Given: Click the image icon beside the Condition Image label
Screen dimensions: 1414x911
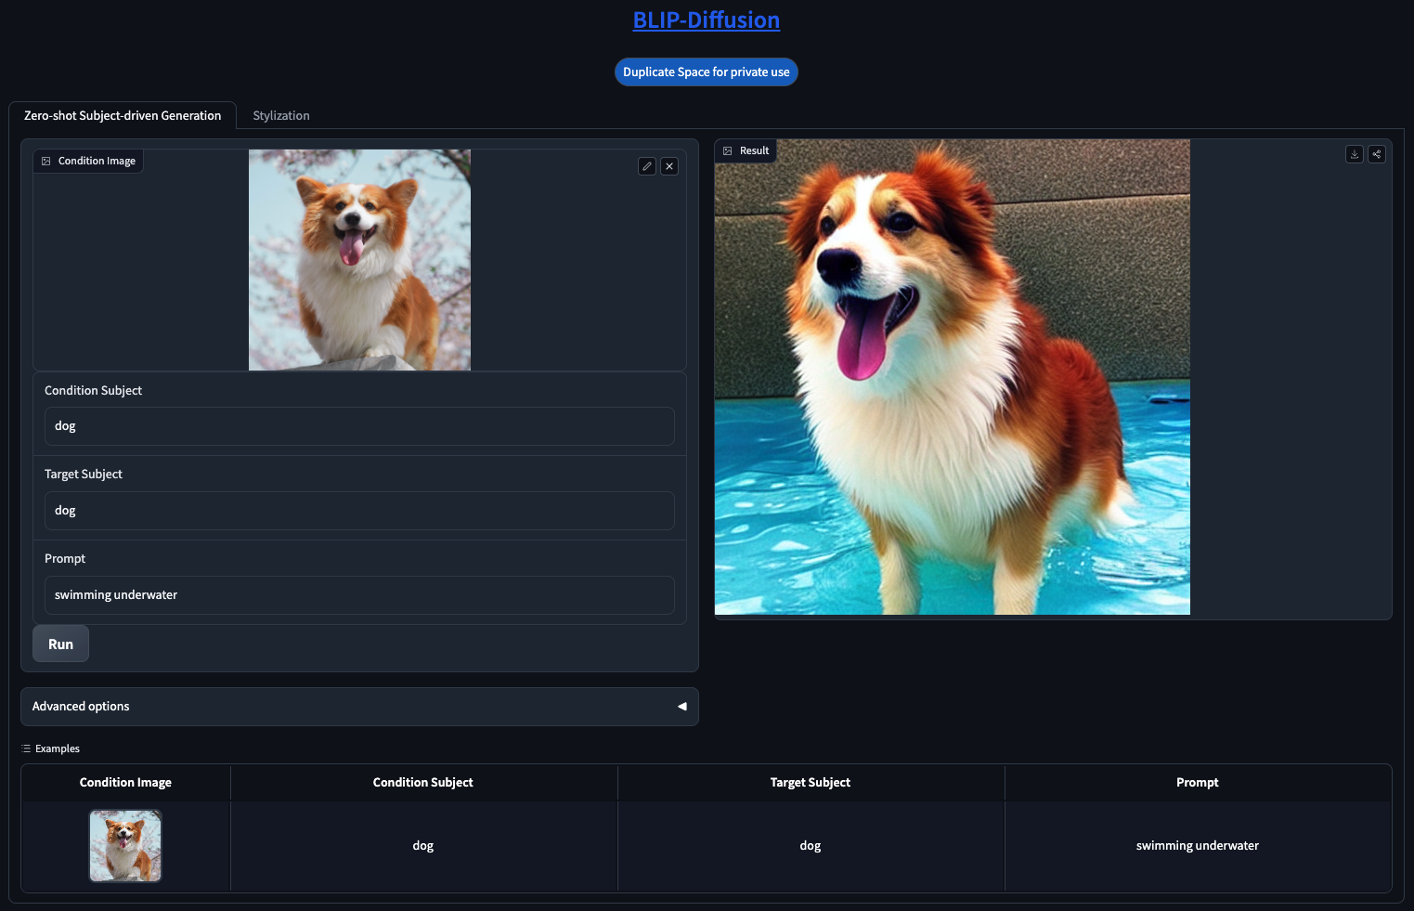Looking at the screenshot, I should pyautogui.click(x=46, y=162).
